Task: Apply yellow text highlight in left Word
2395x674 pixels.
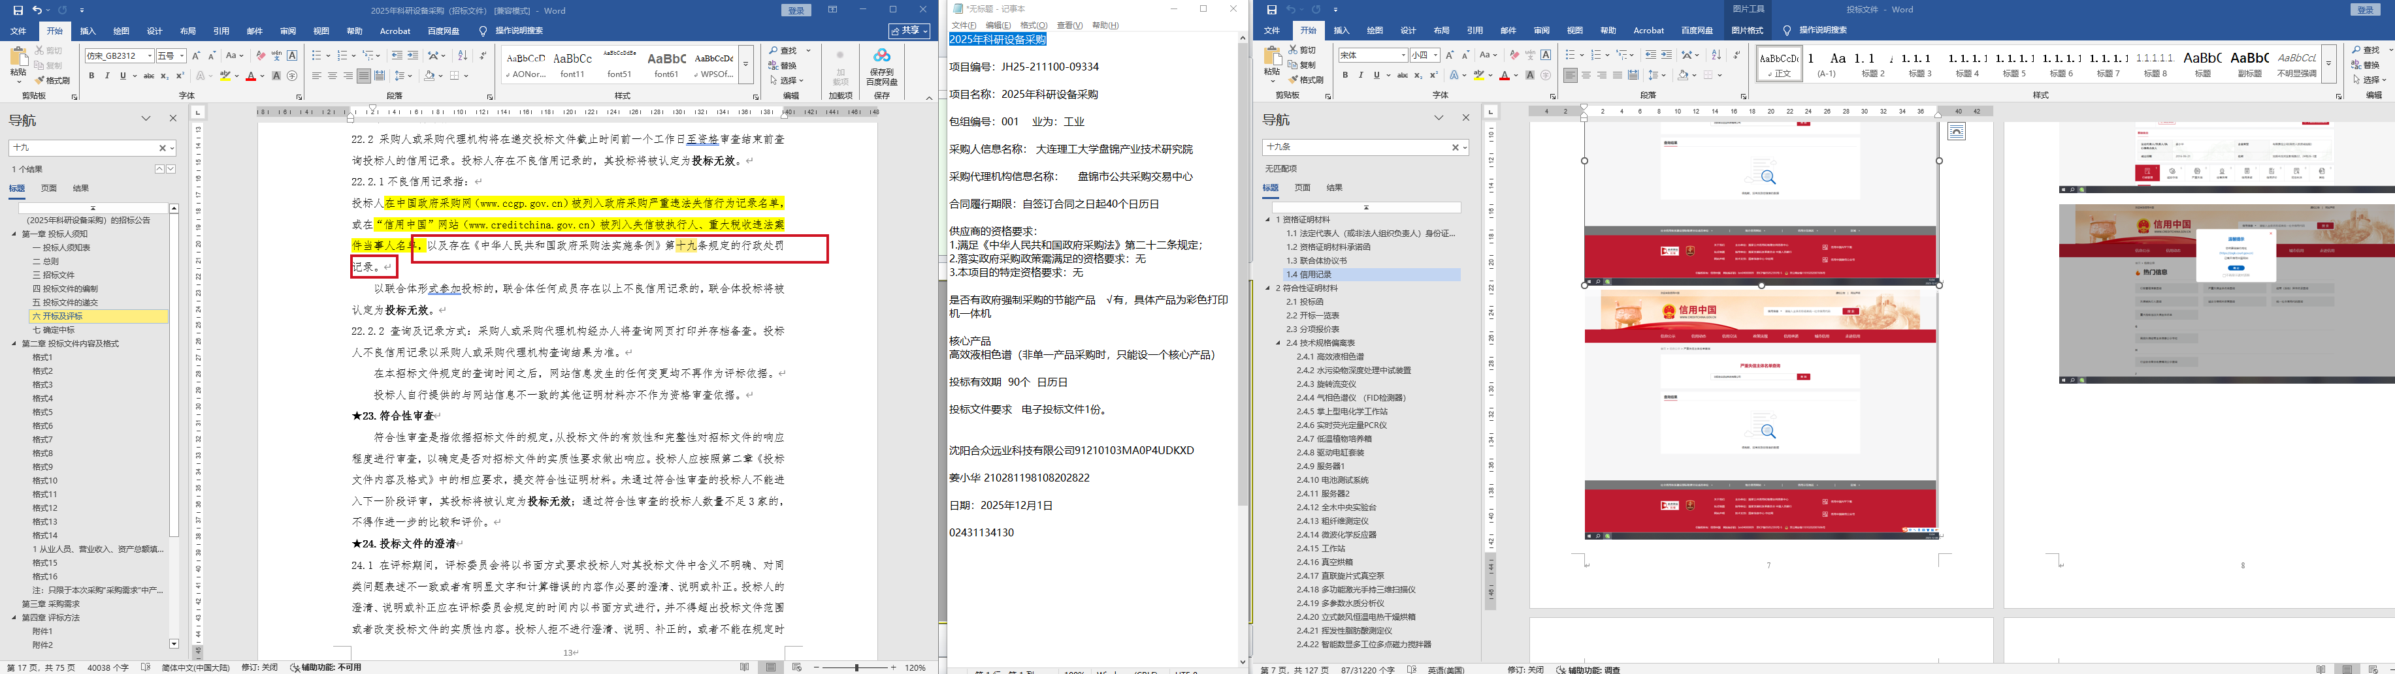Action: (x=224, y=76)
